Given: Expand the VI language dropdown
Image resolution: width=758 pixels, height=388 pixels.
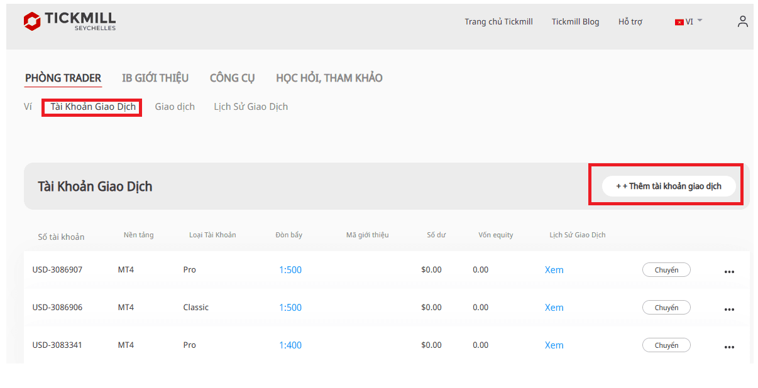Looking at the screenshot, I should point(689,21).
